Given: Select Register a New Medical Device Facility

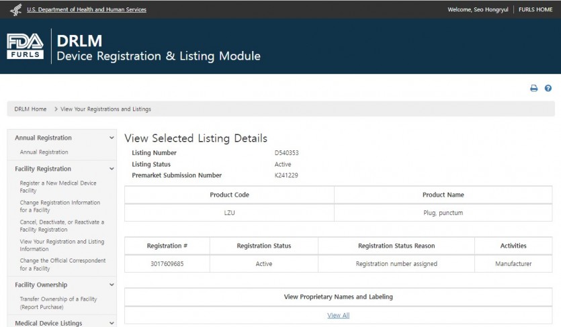Looking at the screenshot, I should coord(58,187).
